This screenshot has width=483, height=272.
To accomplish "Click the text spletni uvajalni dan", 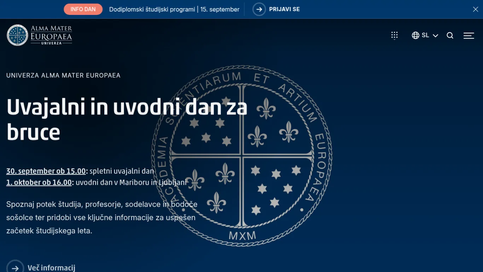I will (122, 171).
